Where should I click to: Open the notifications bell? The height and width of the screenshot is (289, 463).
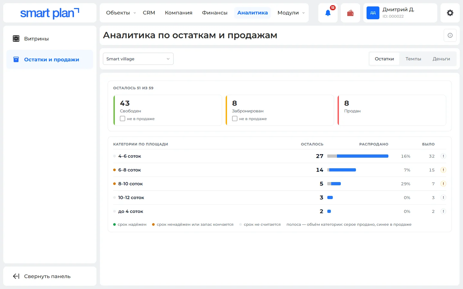(x=328, y=13)
